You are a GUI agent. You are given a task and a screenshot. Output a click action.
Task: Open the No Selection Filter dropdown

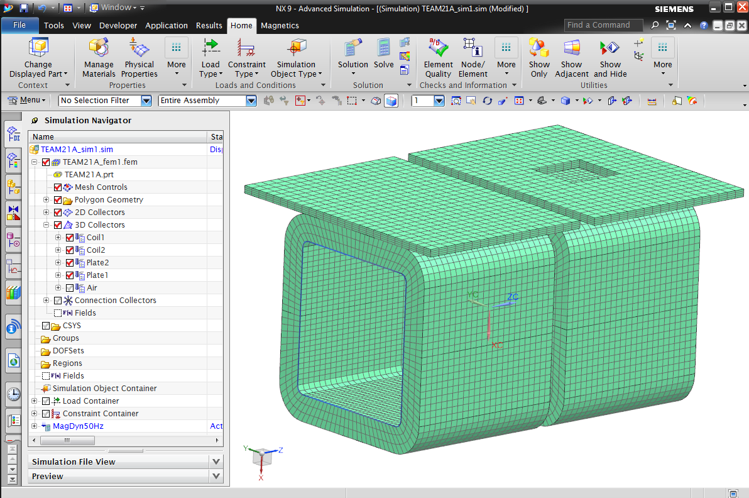[x=146, y=101]
